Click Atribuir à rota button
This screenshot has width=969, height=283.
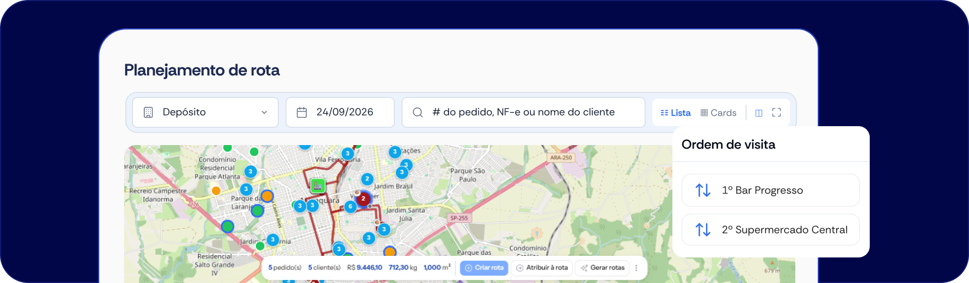coord(542,268)
